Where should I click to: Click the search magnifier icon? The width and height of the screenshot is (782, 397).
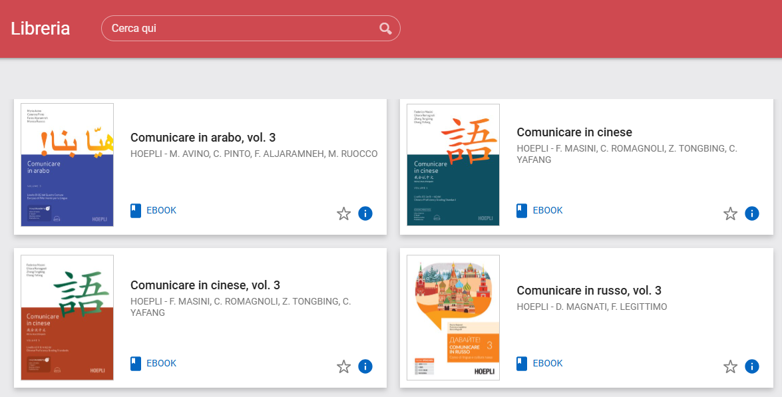386,29
